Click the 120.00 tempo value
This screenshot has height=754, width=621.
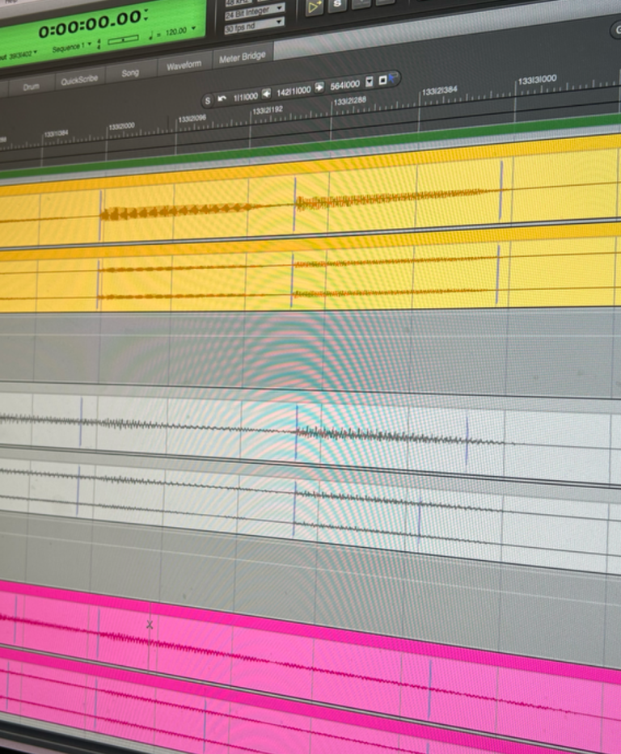pyautogui.click(x=175, y=32)
